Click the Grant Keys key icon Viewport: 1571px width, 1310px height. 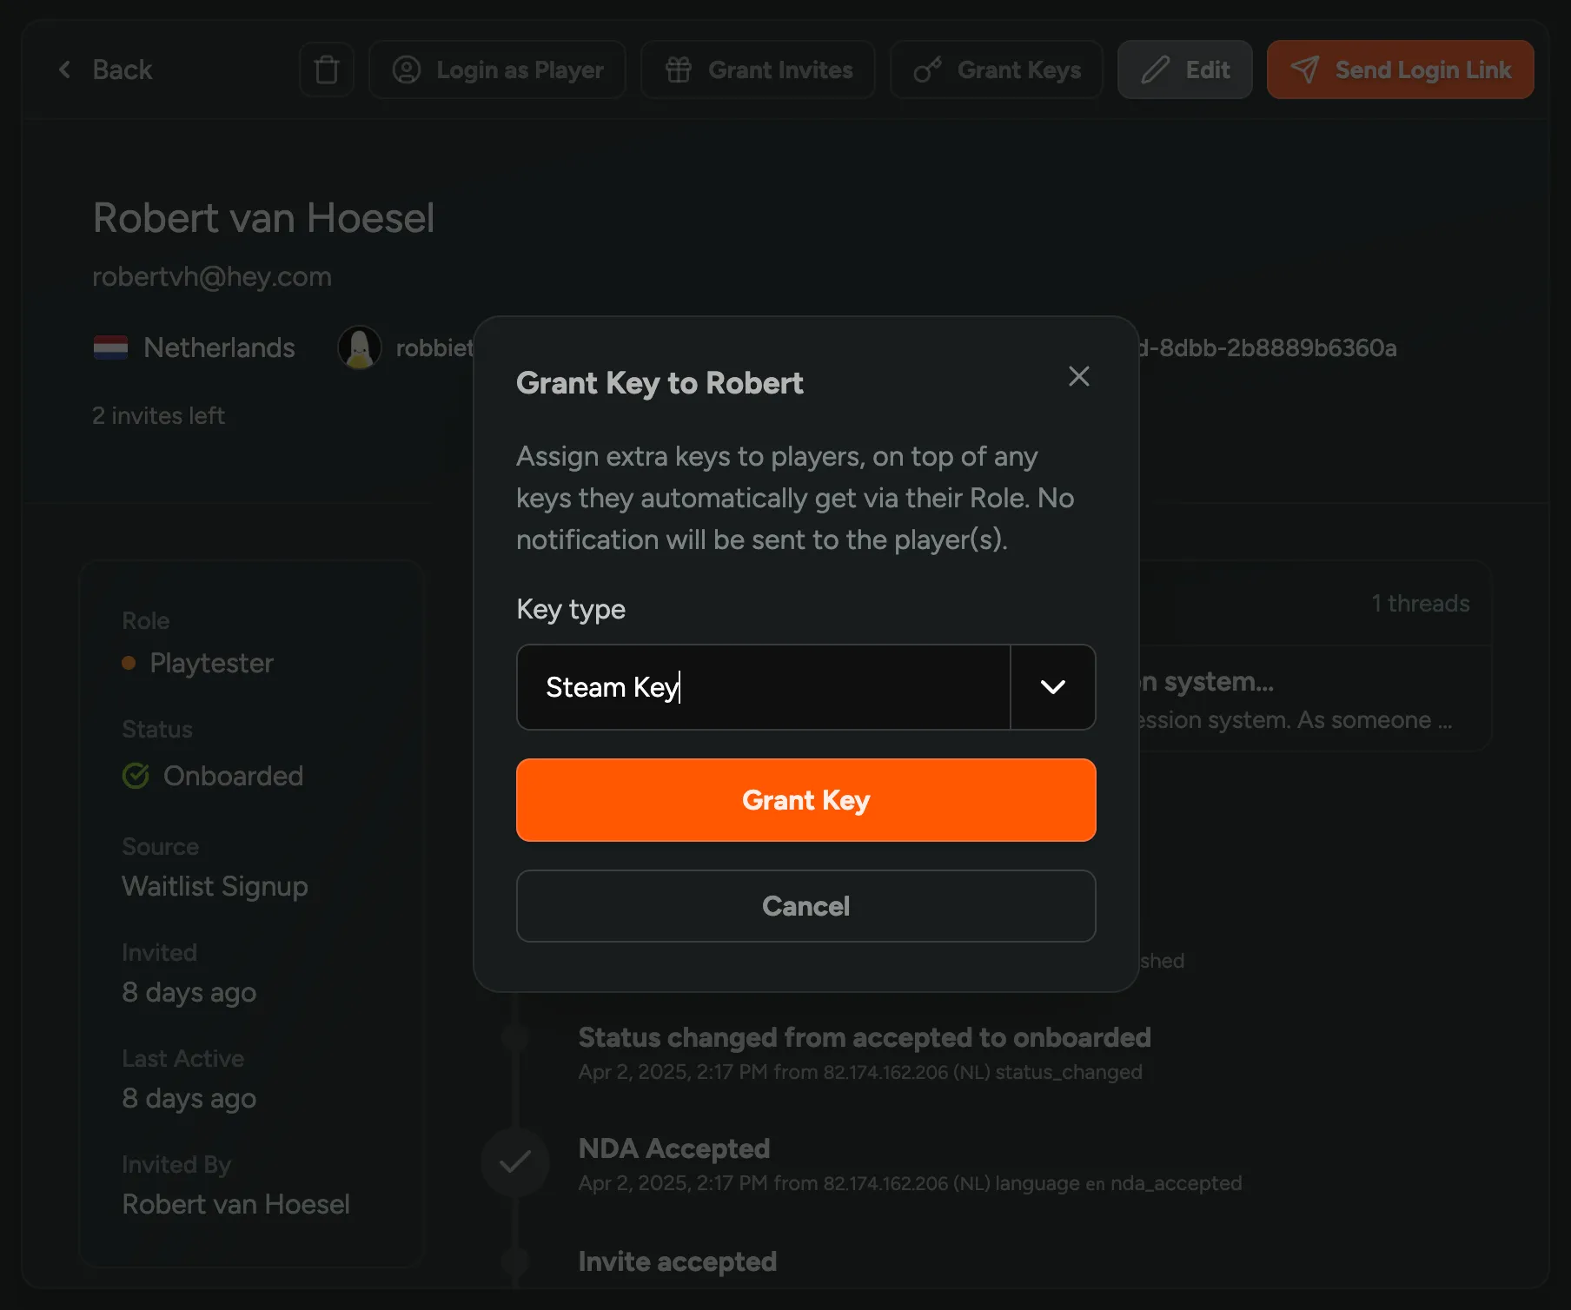929,69
